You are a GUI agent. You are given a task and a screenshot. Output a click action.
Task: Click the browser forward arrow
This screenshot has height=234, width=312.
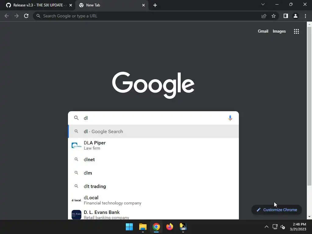[x=16, y=16]
